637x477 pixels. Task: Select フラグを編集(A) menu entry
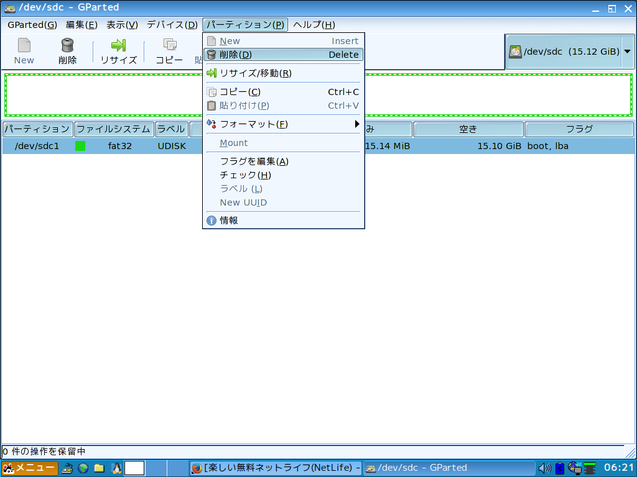[283, 161]
